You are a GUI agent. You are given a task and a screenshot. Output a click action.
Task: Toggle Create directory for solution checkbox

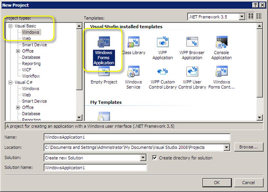pyautogui.click(x=155, y=158)
